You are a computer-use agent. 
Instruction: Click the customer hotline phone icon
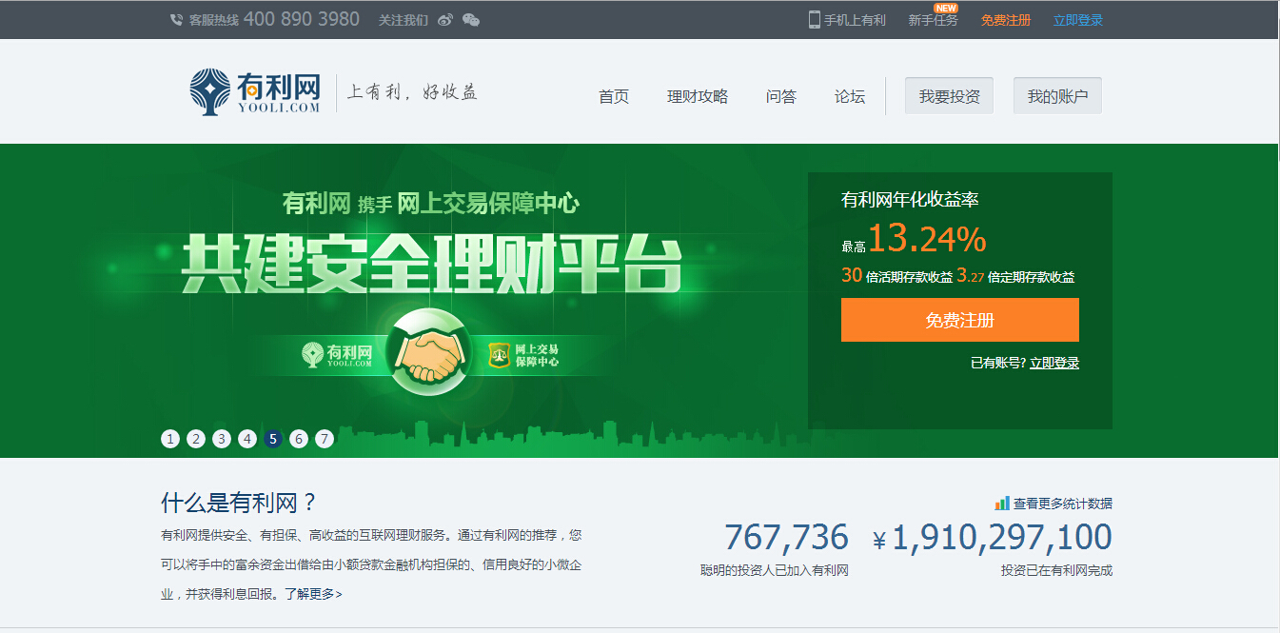tap(176, 20)
